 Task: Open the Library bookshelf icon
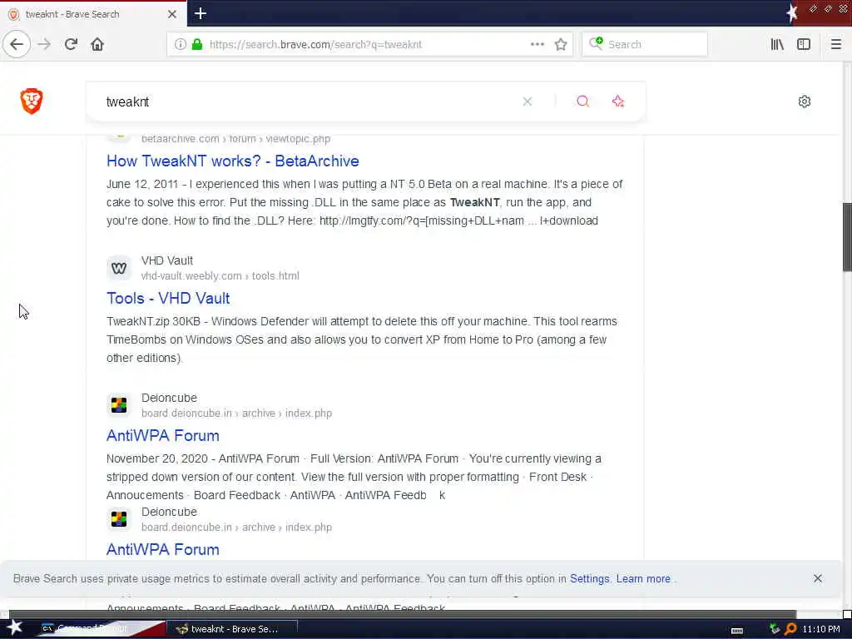point(777,44)
